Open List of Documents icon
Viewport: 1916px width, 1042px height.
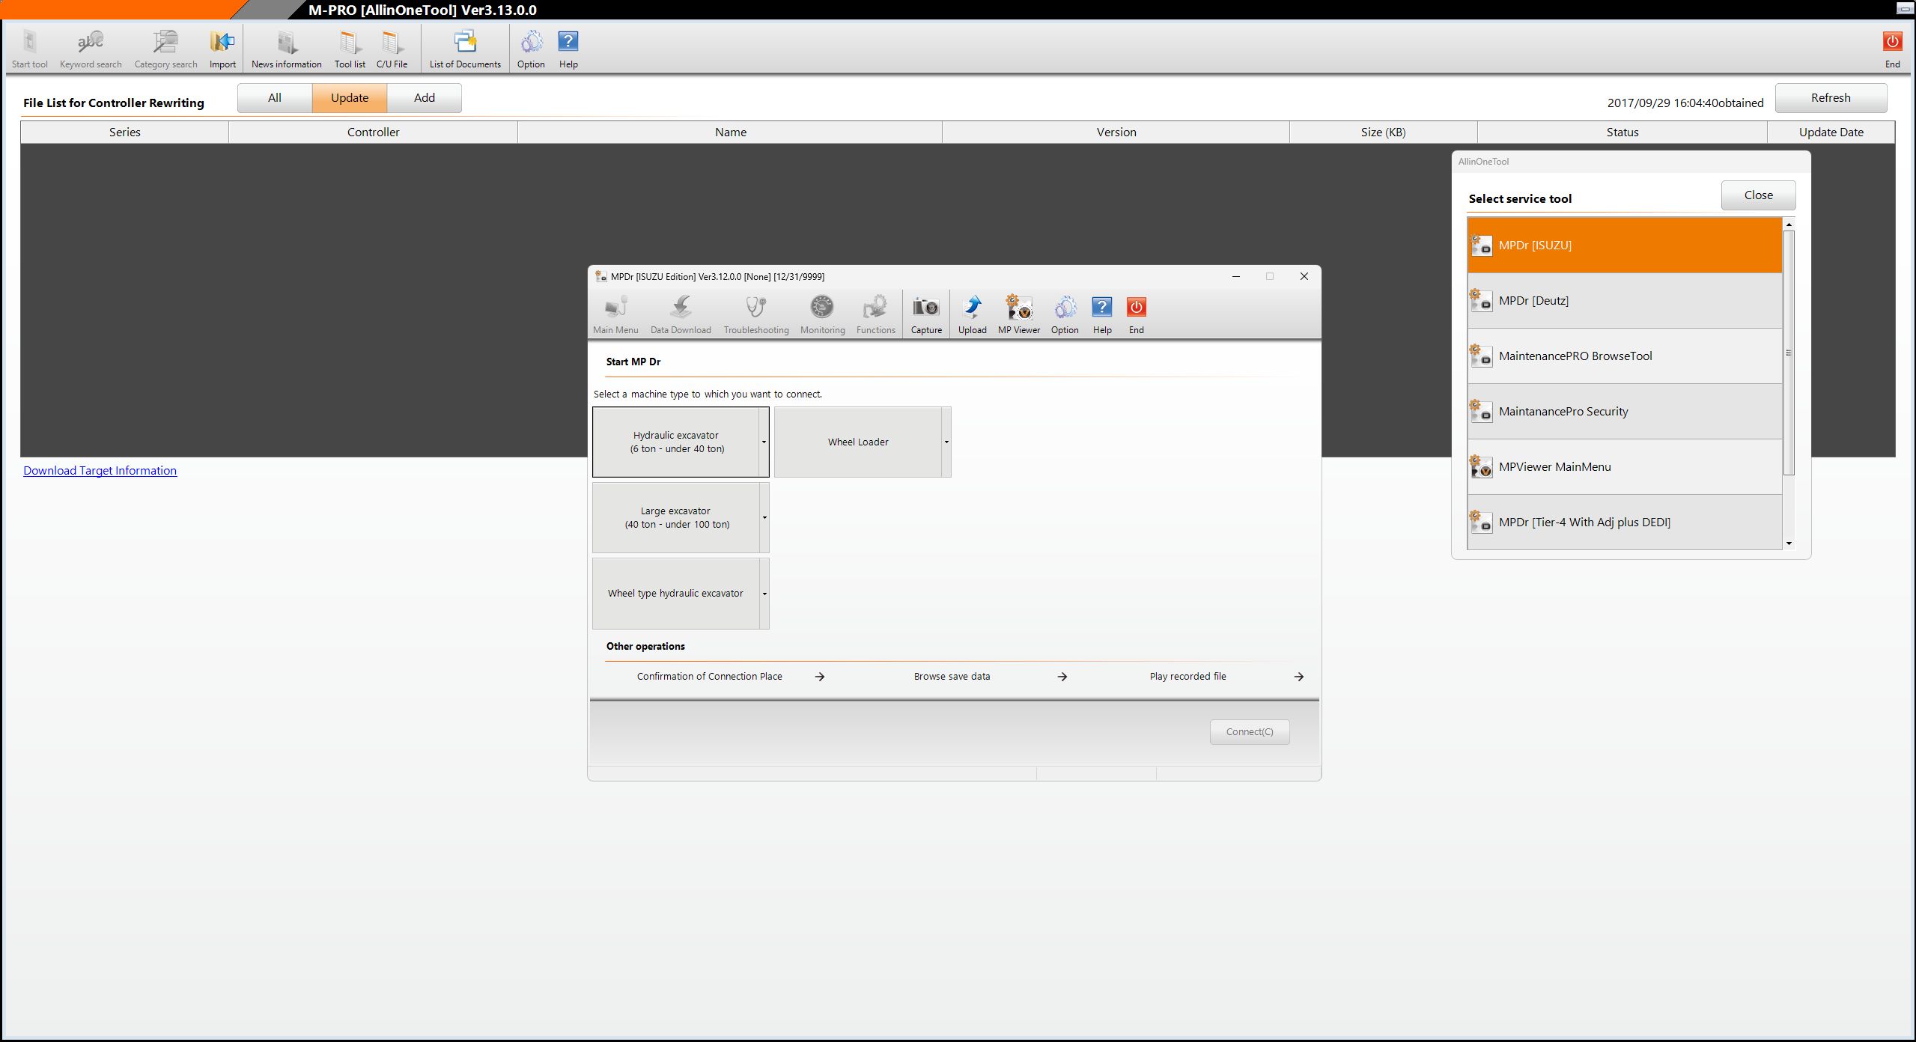coord(464,43)
